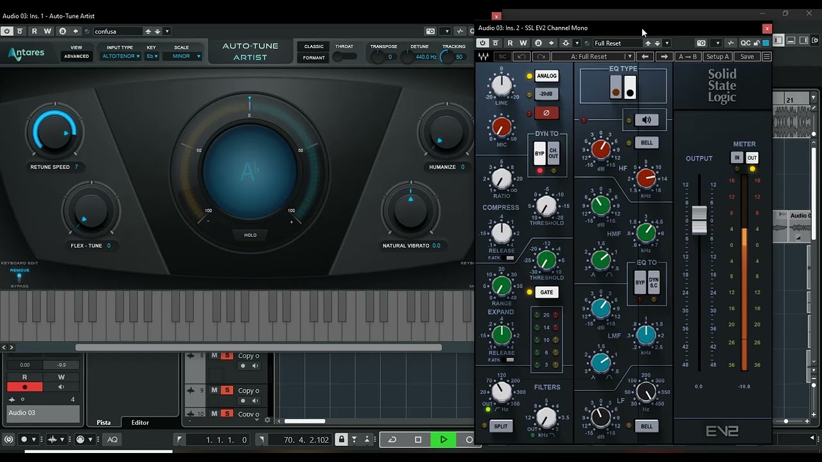Stop playback in transport bar
The image size is (822, 462).
tap(418, 440)
